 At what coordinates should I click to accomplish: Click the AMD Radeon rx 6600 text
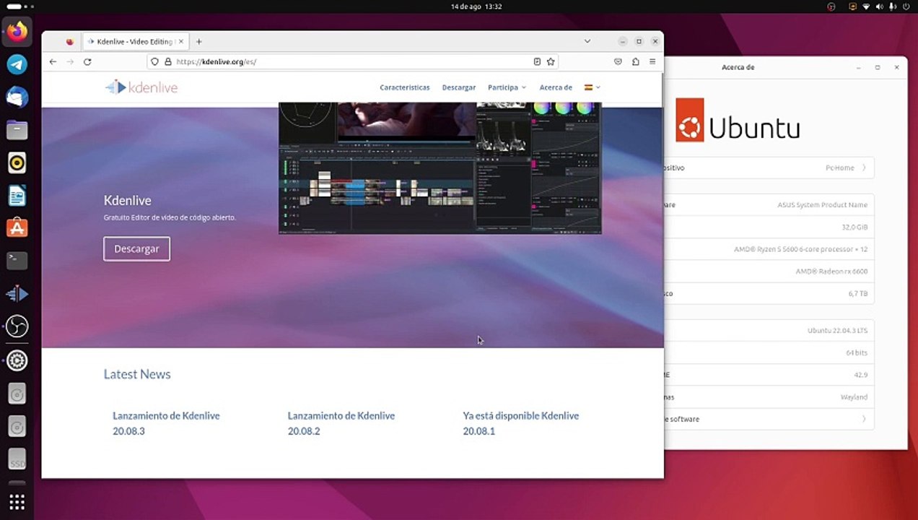831,272
